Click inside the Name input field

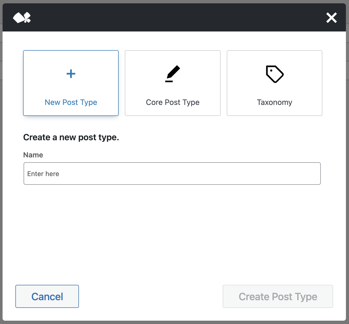coord(172,174)
